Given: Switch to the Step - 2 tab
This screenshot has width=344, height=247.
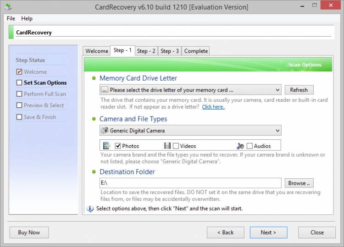Looking at the screenshot, I should 146,51.
